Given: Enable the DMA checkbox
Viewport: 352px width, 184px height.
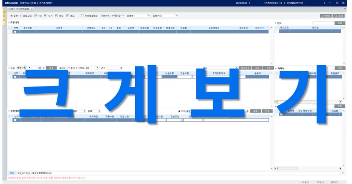Looking at the screenshot, I should click(x=78, y=68).
